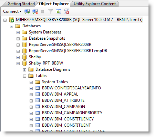Click the BBDW.DIM_APPEAL table icon
The image size is (154, 137).
(x=38, y=94)
